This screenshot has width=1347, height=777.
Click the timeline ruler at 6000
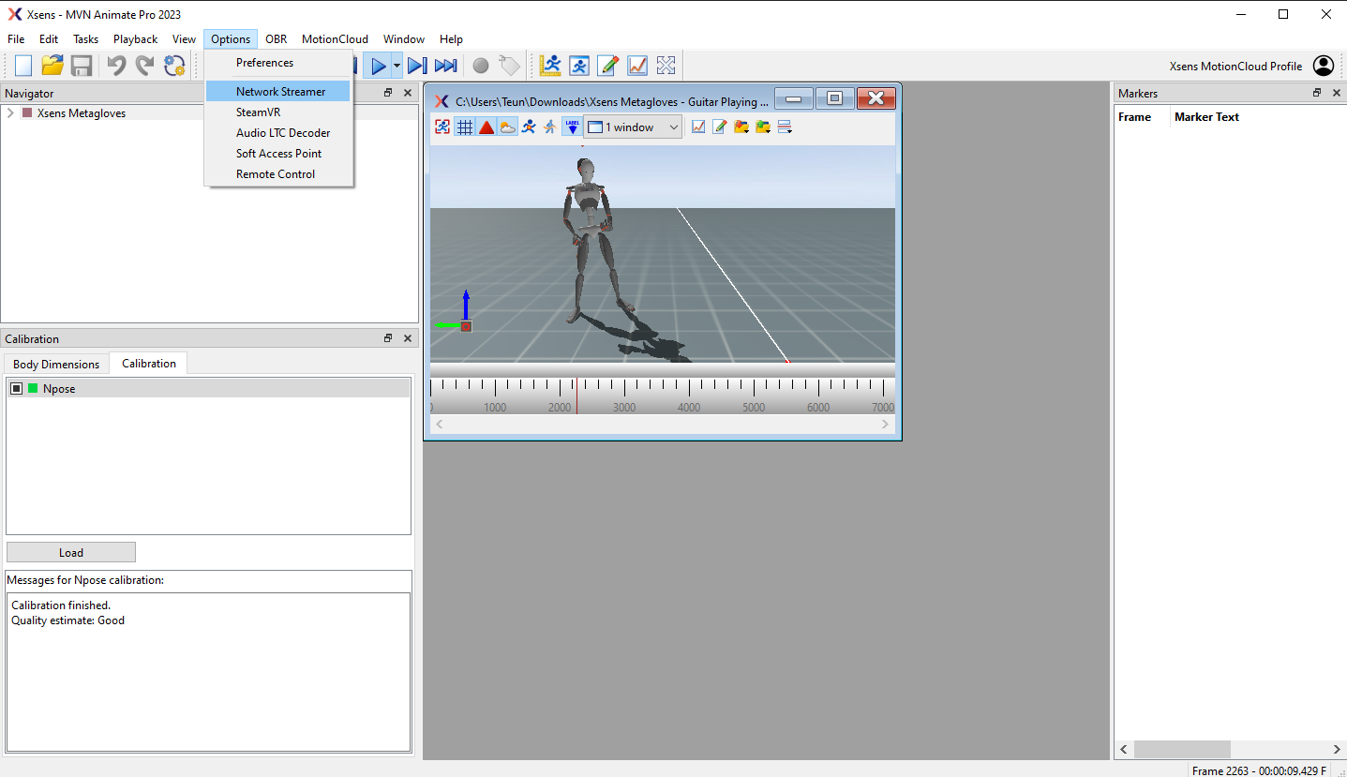[818, 407]
